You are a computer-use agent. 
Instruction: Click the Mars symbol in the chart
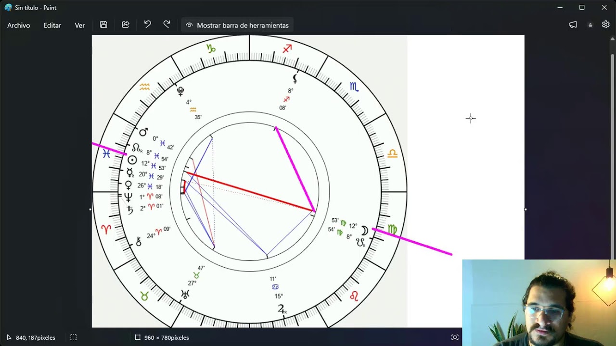[143, 132]
